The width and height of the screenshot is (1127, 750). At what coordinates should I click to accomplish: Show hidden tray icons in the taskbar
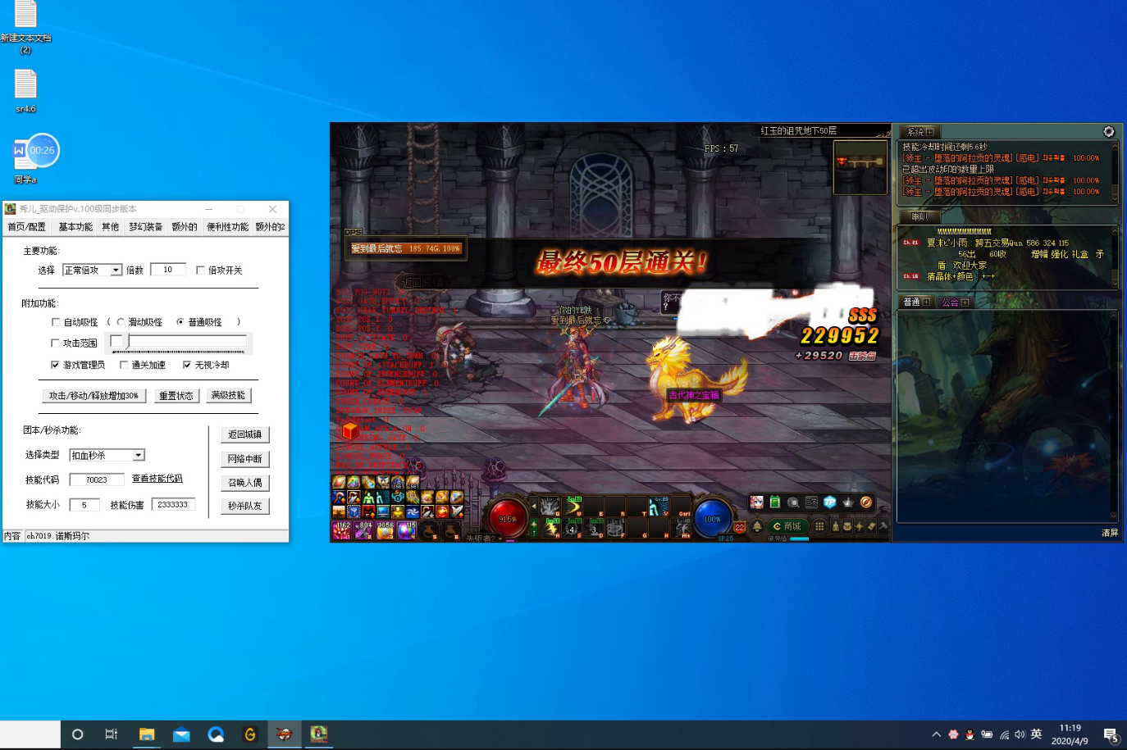coord(936,734)
